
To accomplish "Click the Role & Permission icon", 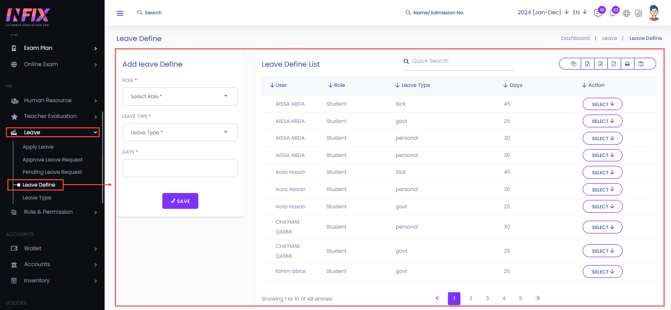I will pos(14,212).
